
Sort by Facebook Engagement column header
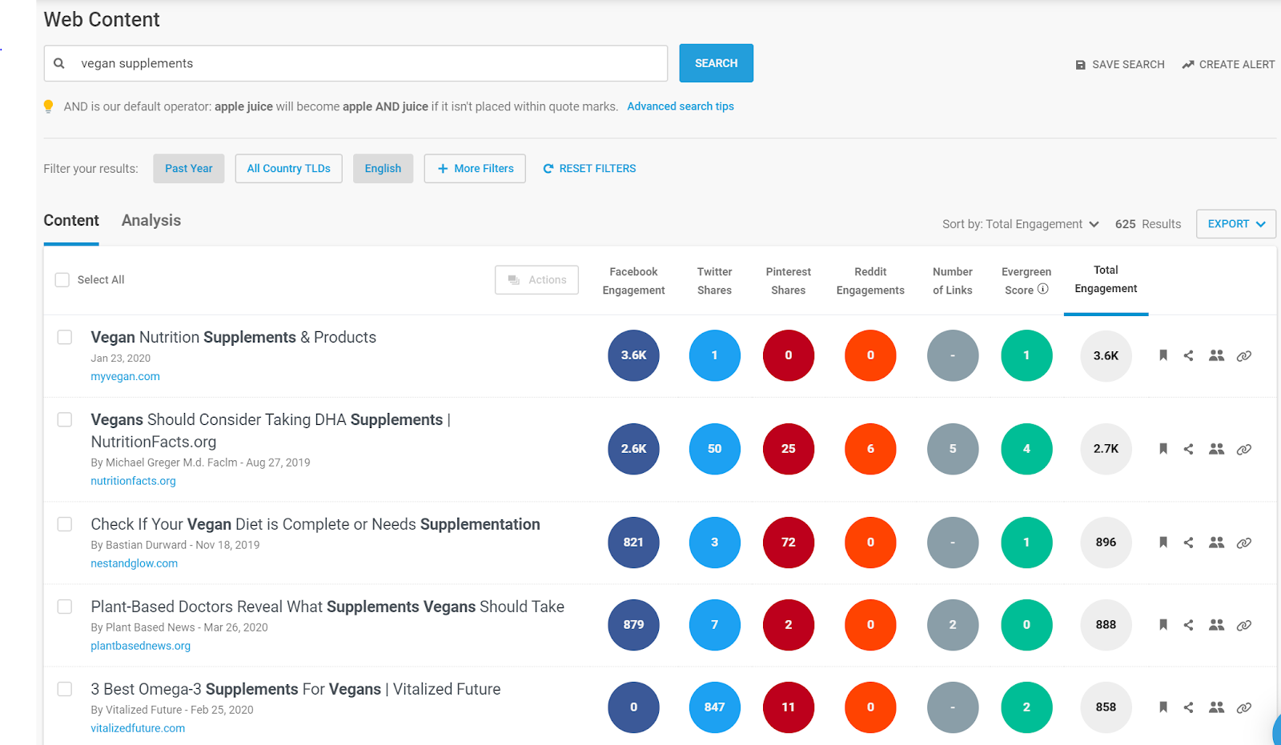click(x=633, y=281)
